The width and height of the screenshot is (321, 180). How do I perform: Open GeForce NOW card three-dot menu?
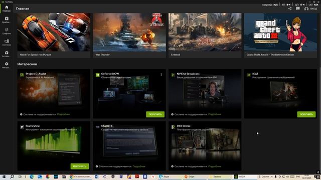point(161,74)
